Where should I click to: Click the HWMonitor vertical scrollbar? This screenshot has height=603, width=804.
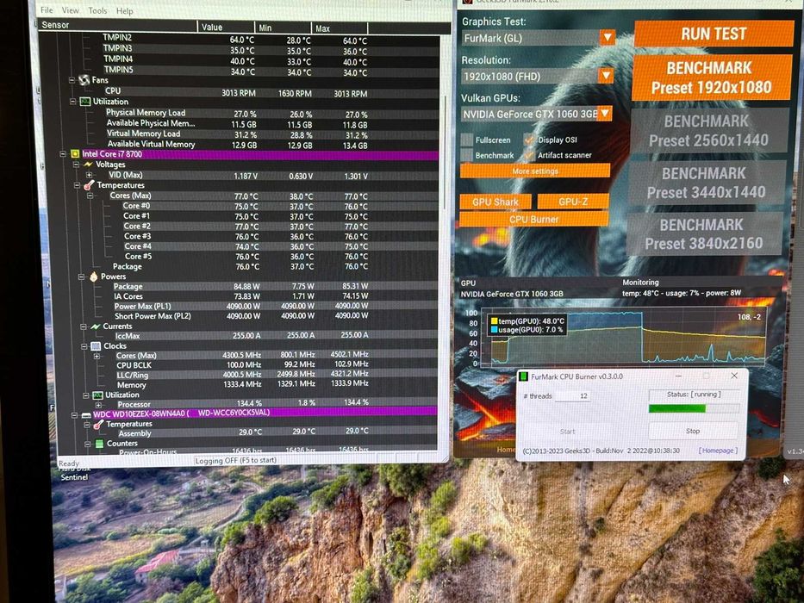coord(445,152)
